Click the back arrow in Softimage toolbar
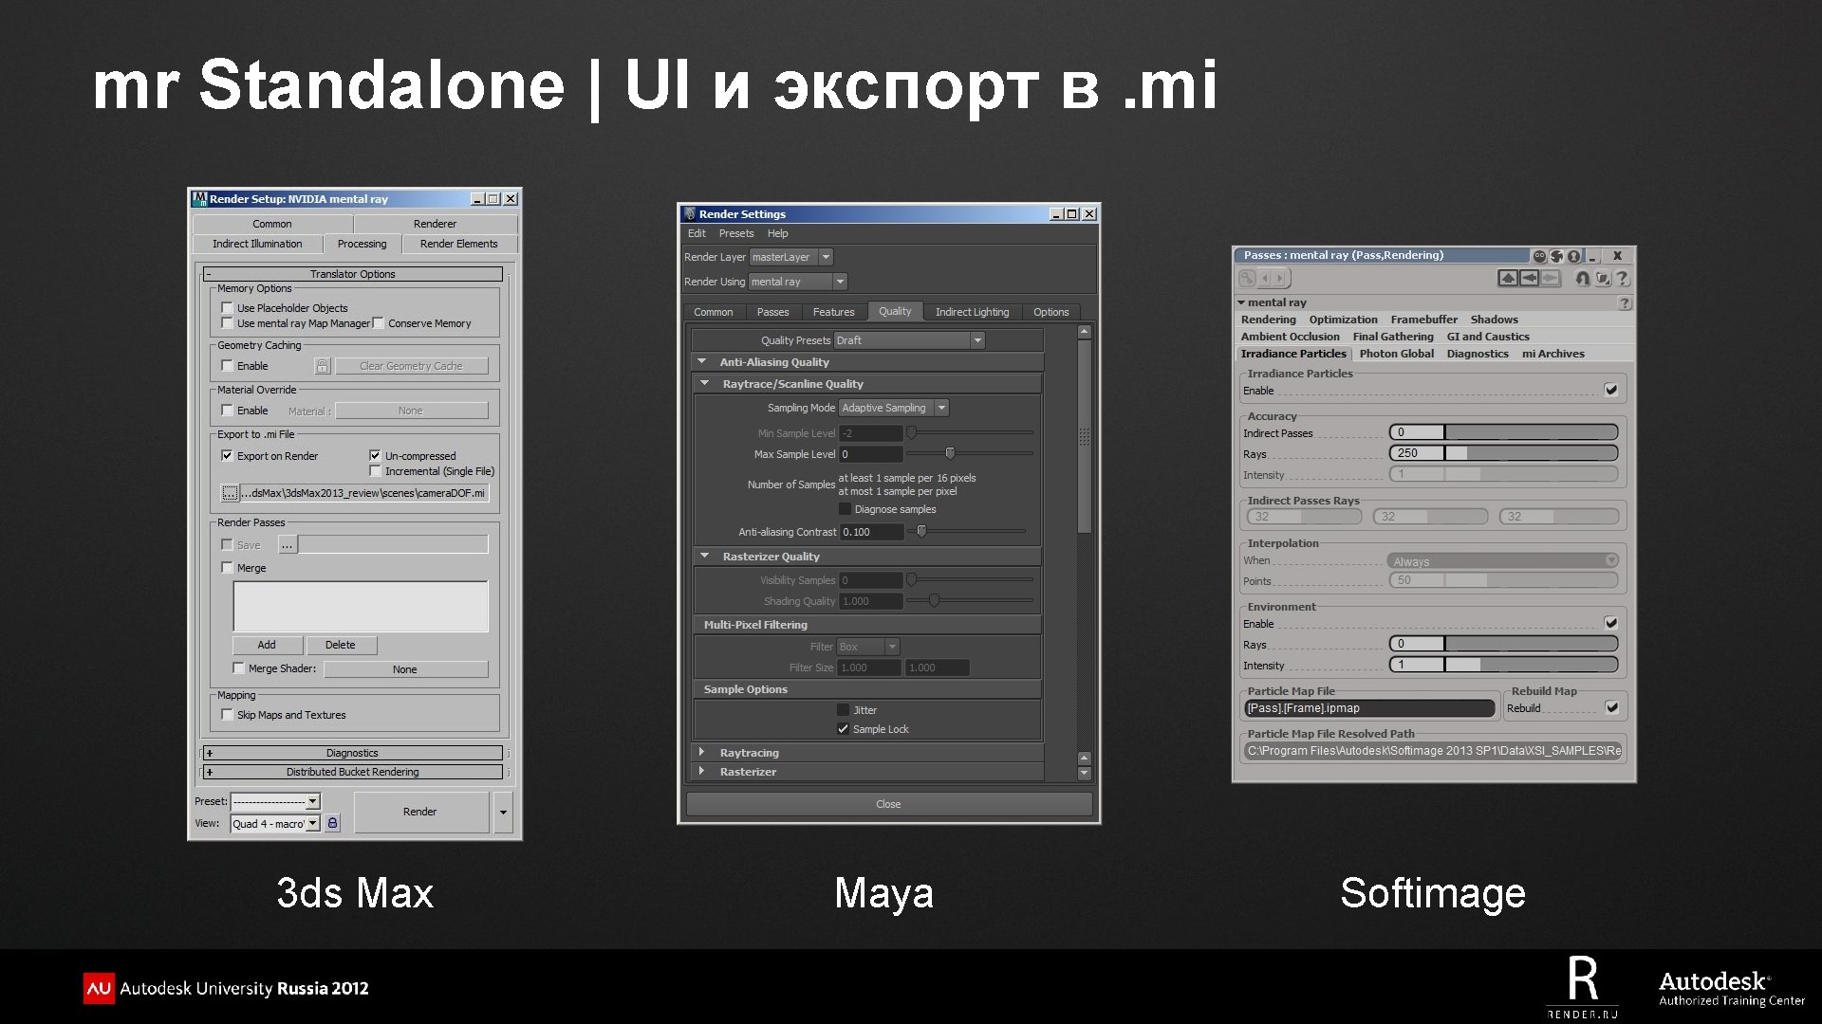Screen dimensions: 1822x1024 pos(1529,278)
